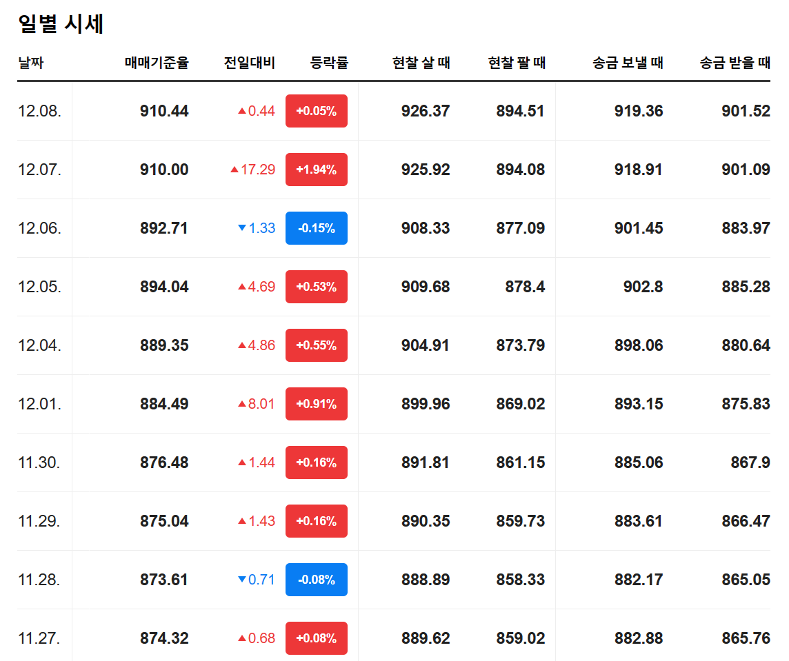This screenshot has width=789, height=661.
Task: Click the 901.52 remittance receive value
Action: point(746,111)
